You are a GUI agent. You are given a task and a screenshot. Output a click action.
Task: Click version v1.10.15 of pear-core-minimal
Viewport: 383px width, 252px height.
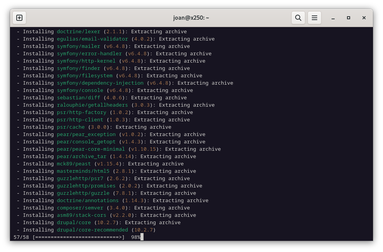144,149
